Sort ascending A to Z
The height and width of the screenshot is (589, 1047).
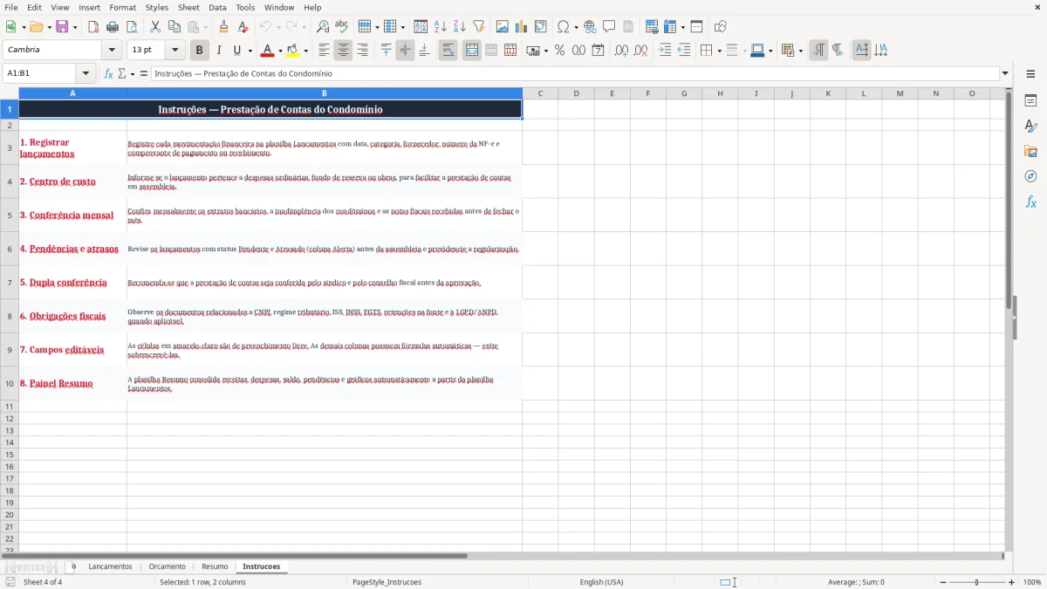pyautogui.click(x=441, y=27)
